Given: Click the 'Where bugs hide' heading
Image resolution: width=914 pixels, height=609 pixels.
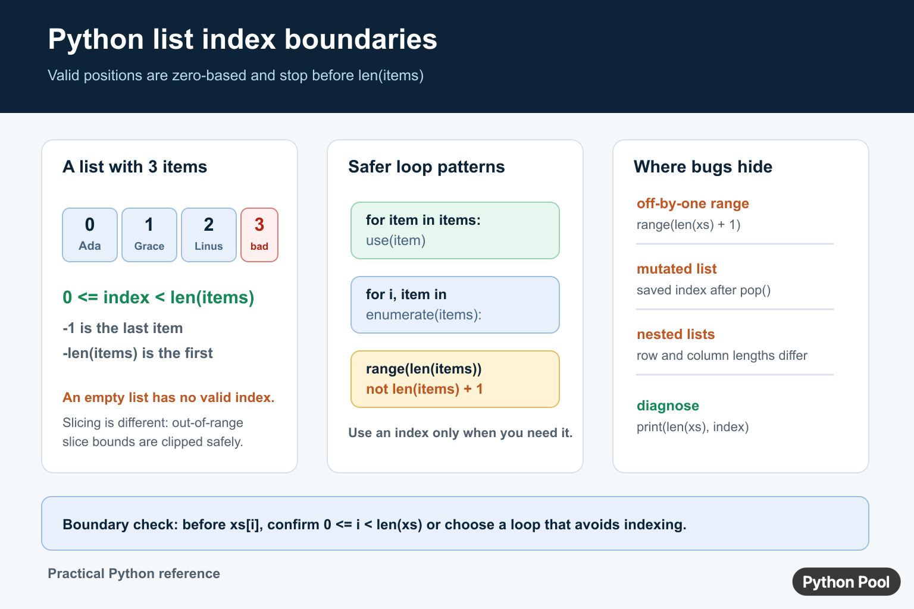Looking at the screenshot, I should click(x=703, y=167).
